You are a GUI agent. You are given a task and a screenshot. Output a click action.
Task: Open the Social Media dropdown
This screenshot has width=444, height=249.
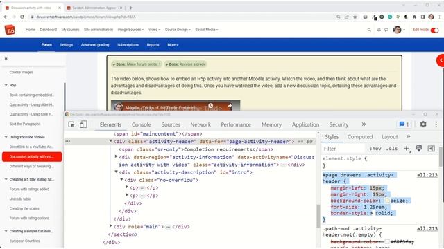[x=207, y=30]
